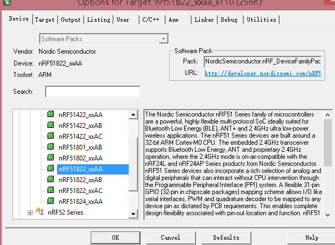Click the chip icon beside nRF51824_xxAA
The width and height of the screenshot is (335, 245).
point(50,201)
